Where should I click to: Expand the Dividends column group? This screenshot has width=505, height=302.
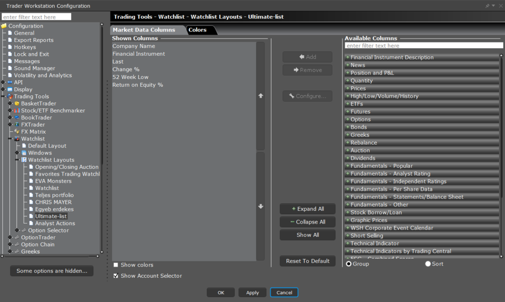[x=348, y=158]
